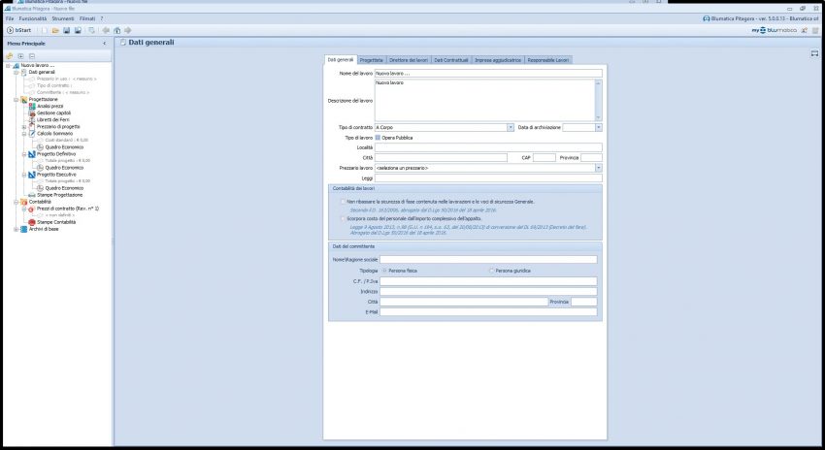The image size is (825, 450).
Task: Open Analisi prezzi in the tree
Action: 49,106
